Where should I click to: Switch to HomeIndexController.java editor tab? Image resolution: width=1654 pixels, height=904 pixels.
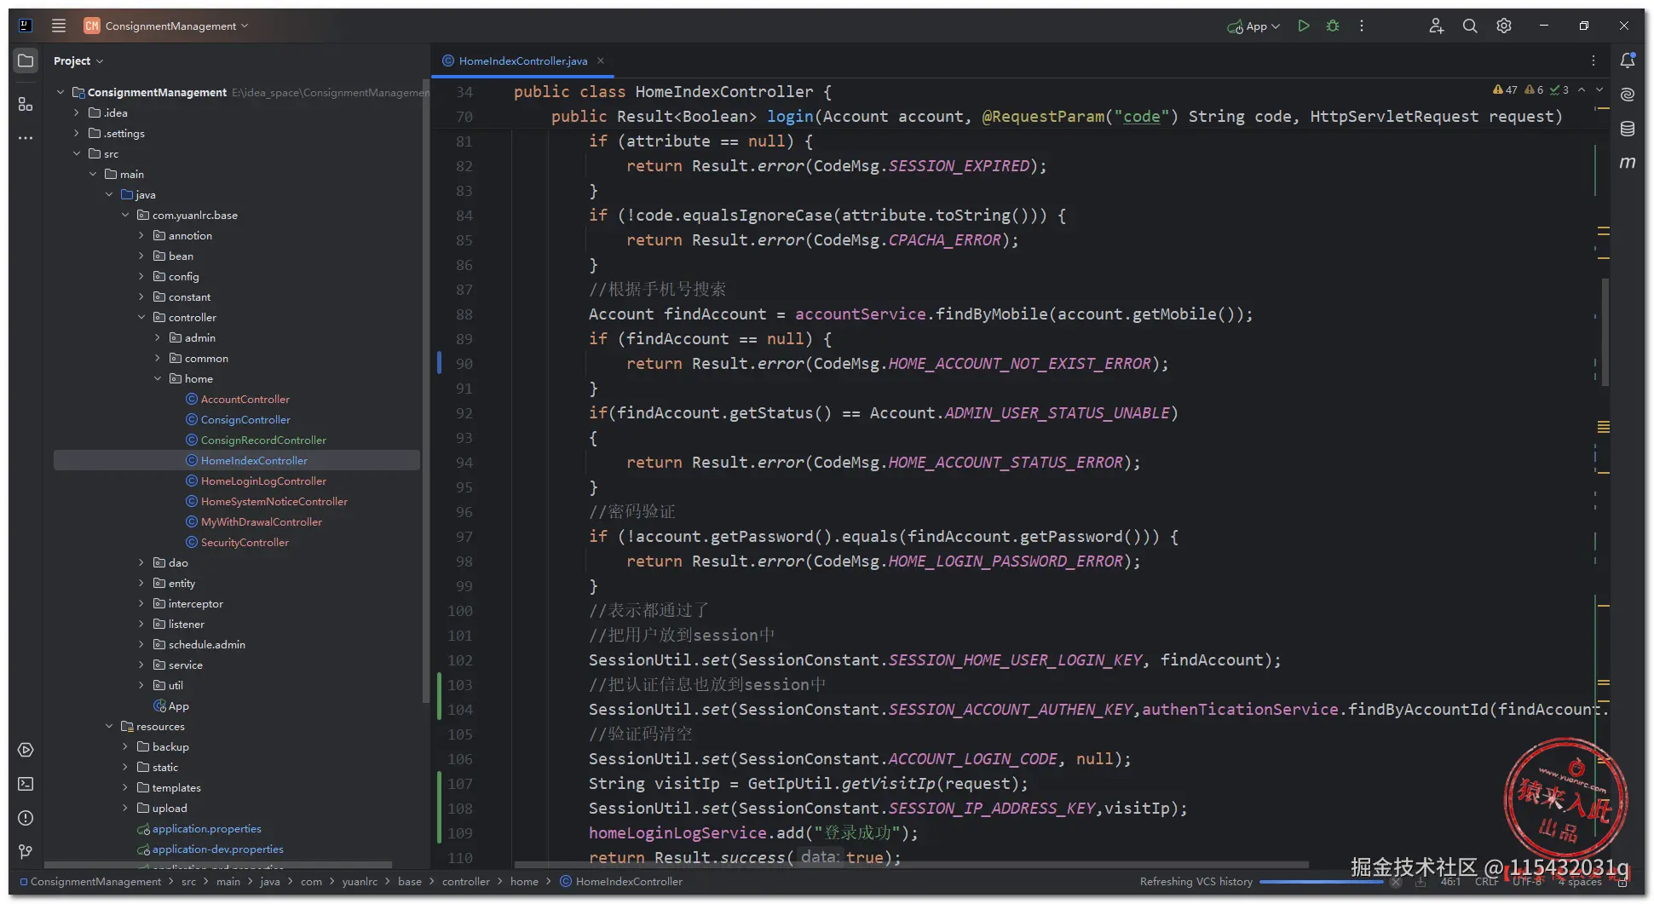pyautogui.click(x=522, y=60)
